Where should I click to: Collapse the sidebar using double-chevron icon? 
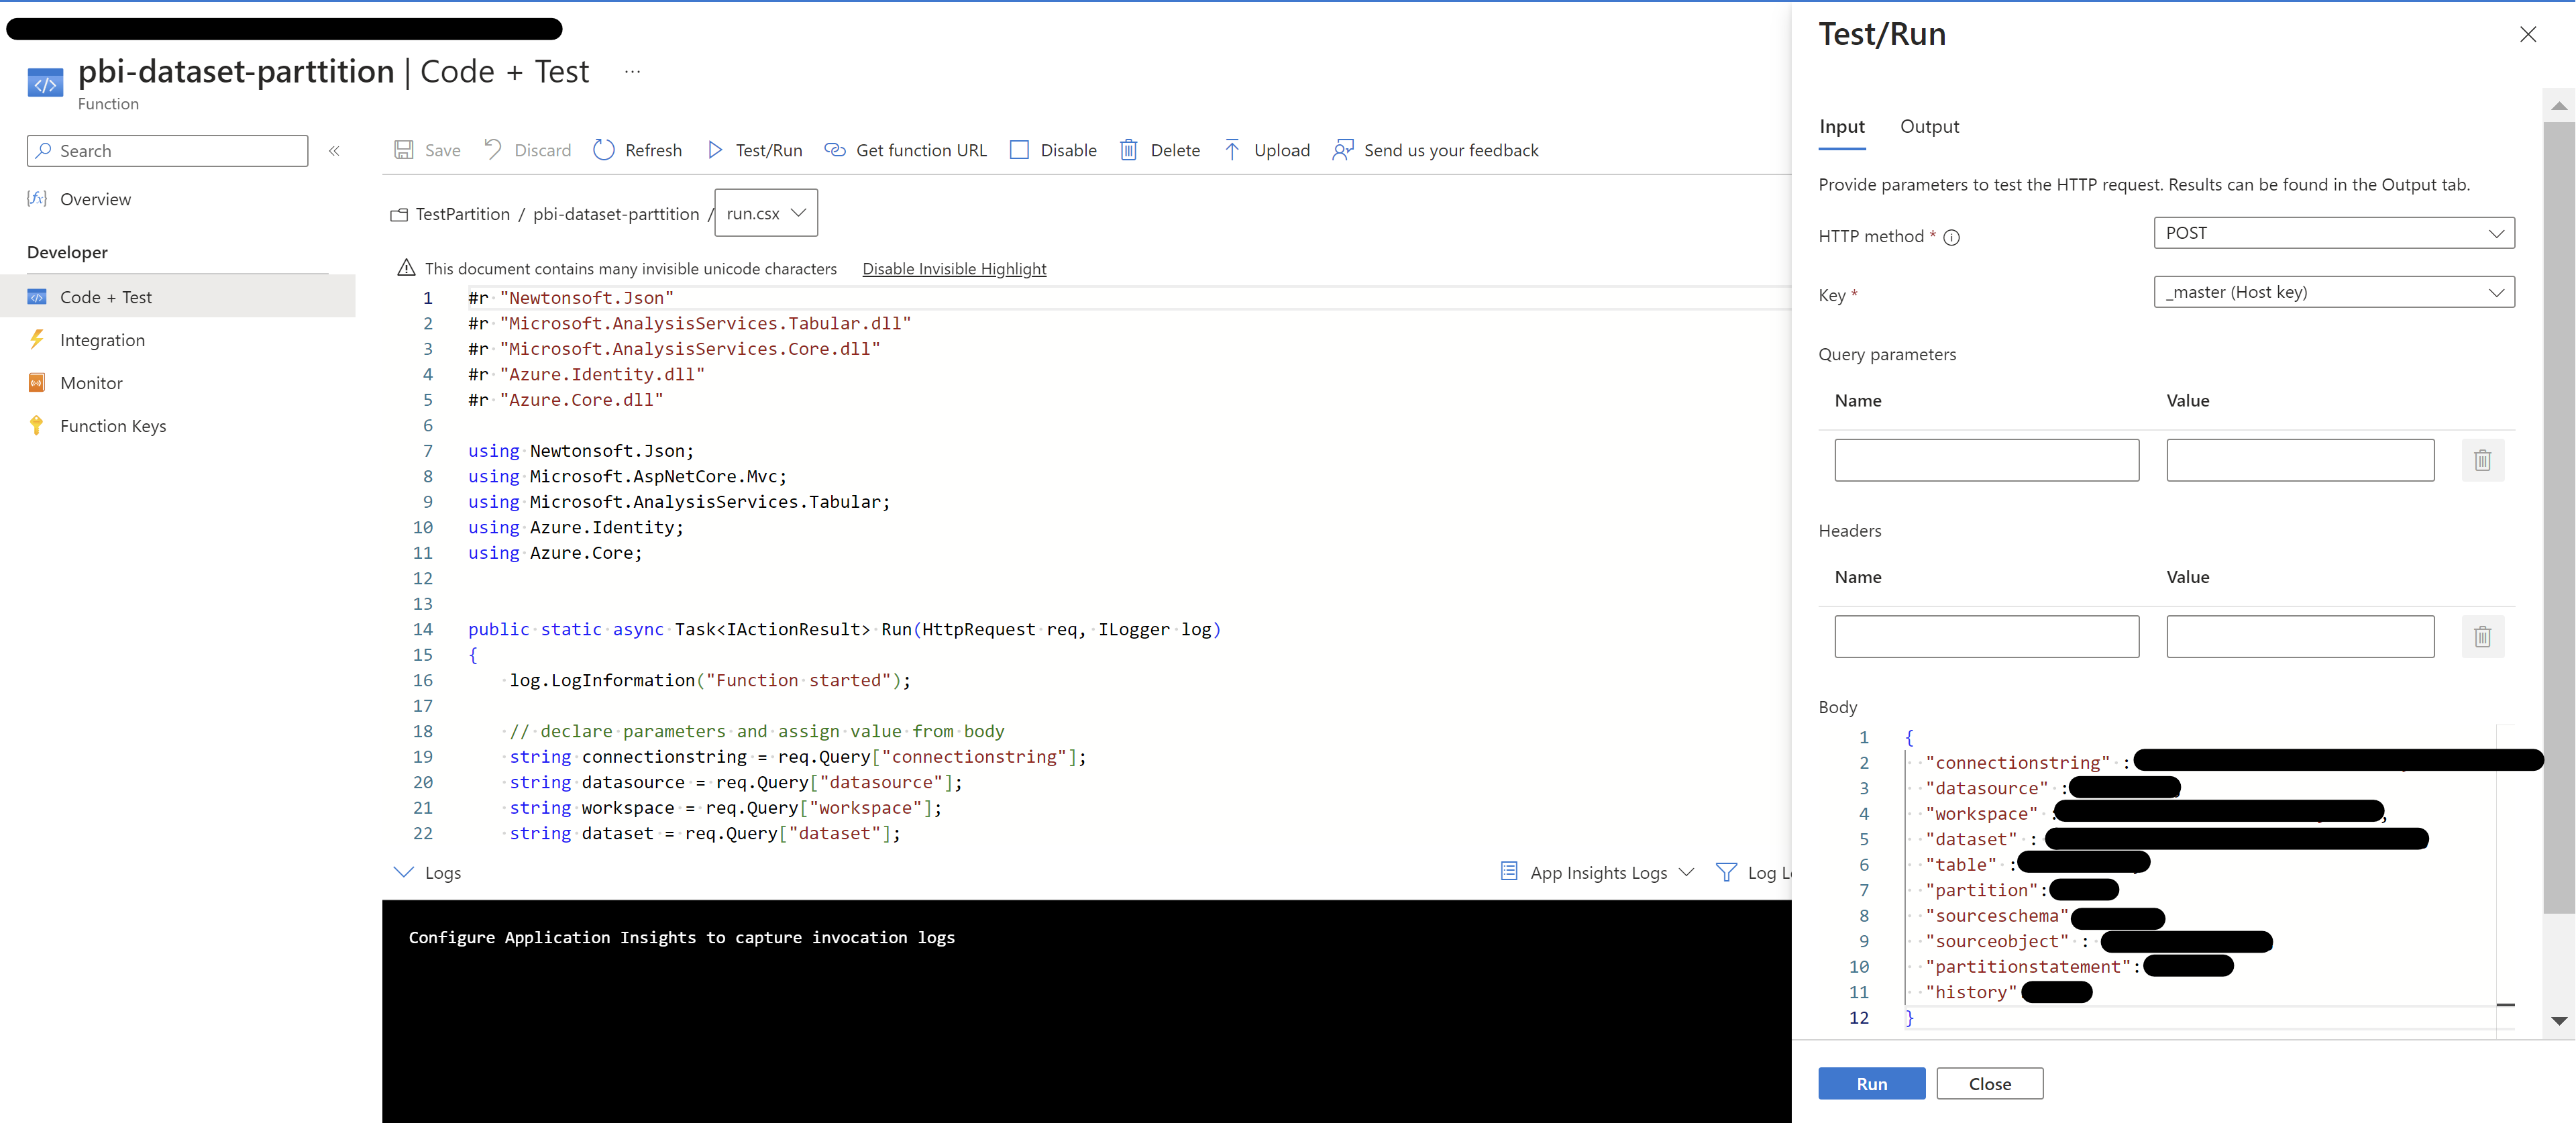click(335, 151)
